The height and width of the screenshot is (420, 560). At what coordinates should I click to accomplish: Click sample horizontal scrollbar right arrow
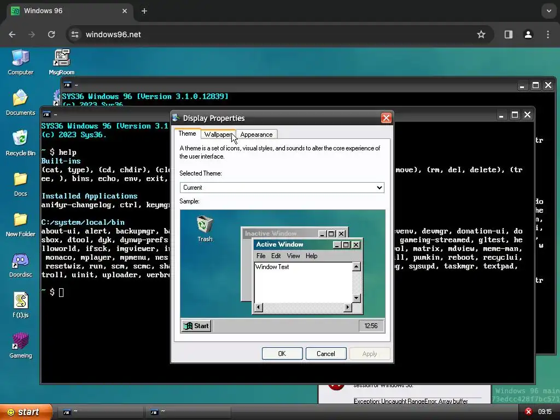(348, 307)
